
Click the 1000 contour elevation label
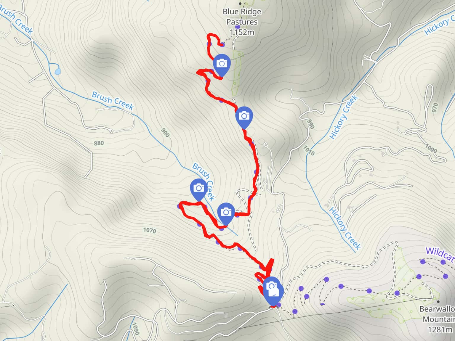point(431,149)
